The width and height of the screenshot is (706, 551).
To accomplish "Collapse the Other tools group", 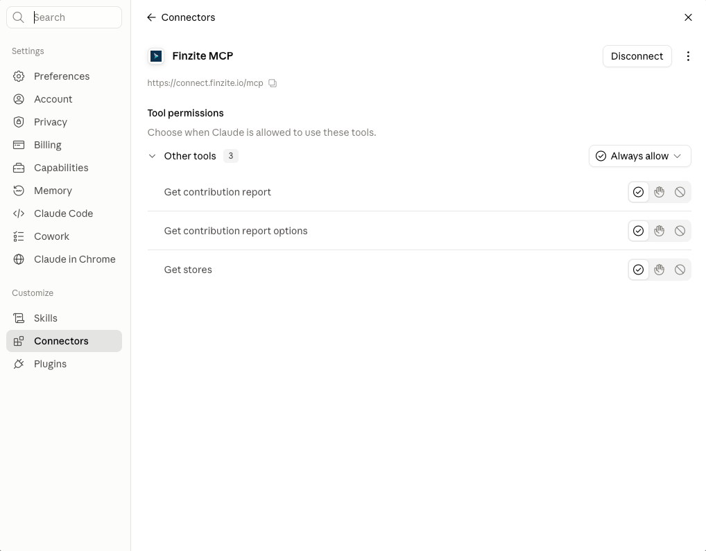I will pos(152,156).
